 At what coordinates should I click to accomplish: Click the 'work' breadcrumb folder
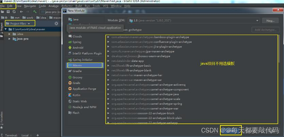(28, 18)
